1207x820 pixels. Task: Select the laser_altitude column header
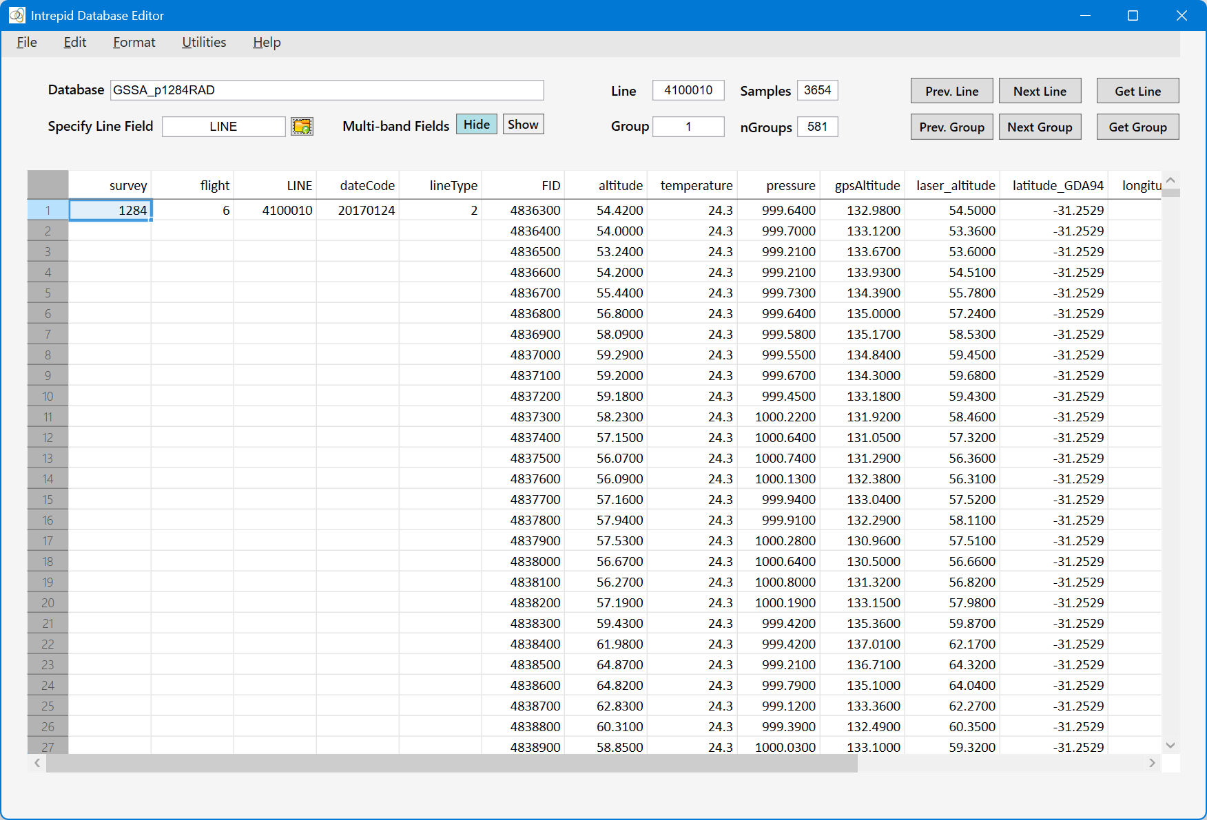pos(953,185)
